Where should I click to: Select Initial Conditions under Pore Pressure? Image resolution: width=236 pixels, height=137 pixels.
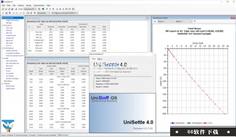coord(12,51)
